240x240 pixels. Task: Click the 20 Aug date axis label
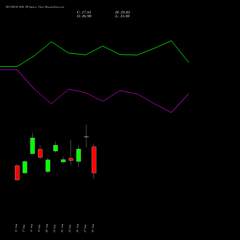(x=47, y=228)
